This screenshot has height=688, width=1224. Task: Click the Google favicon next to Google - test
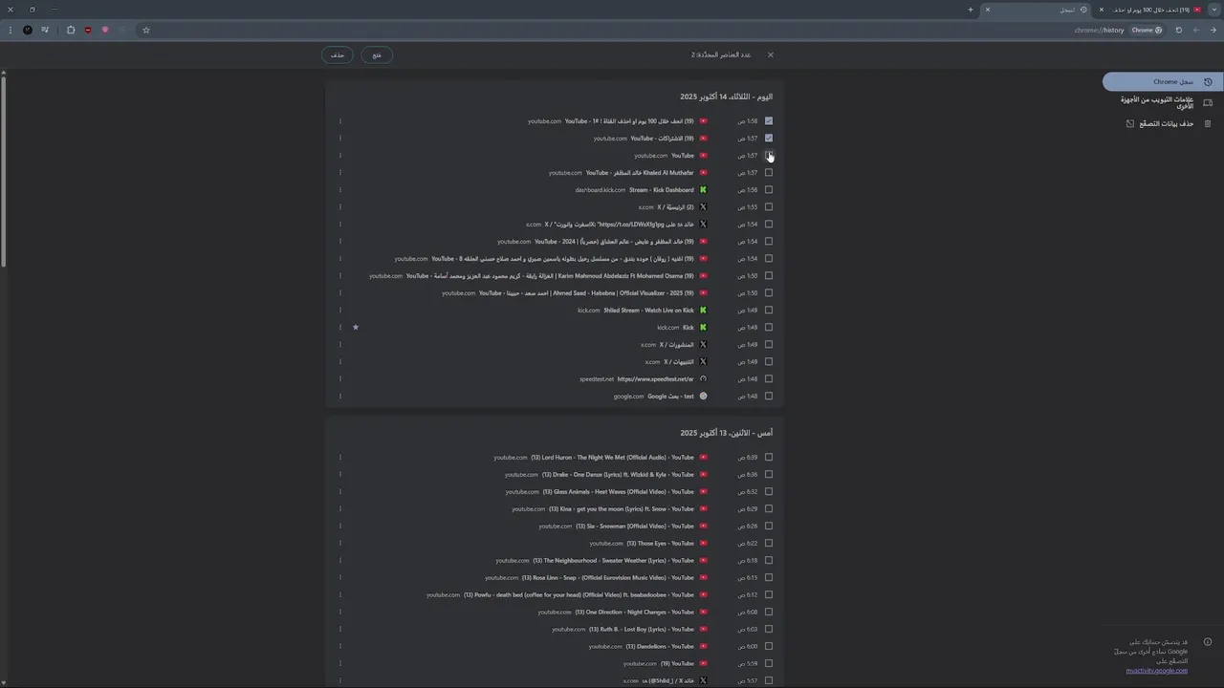[704, 397]
